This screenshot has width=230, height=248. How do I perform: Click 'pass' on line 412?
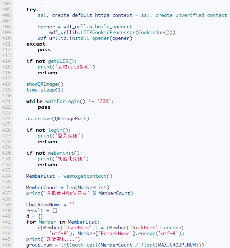(x=44, y=50)
